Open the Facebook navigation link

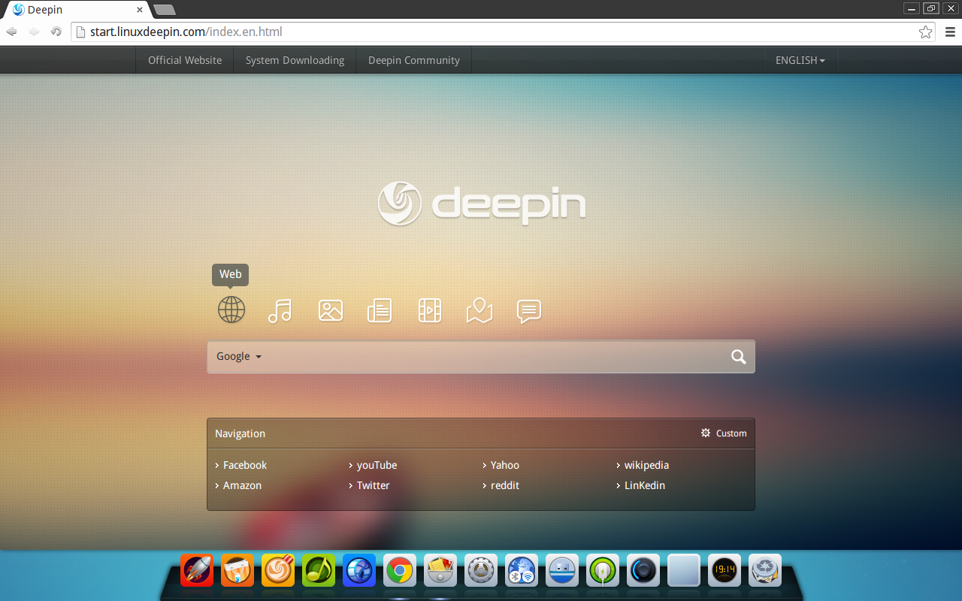(244, 465)
